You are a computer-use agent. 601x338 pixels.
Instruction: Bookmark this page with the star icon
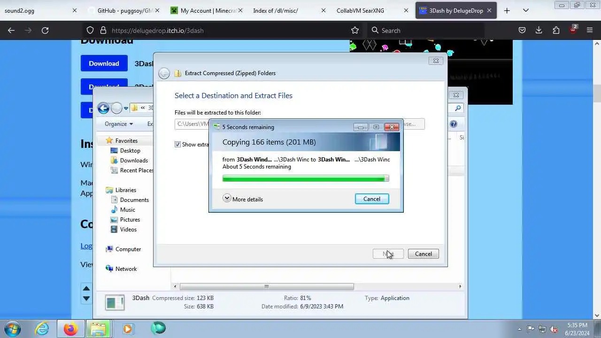pos(355,31)
